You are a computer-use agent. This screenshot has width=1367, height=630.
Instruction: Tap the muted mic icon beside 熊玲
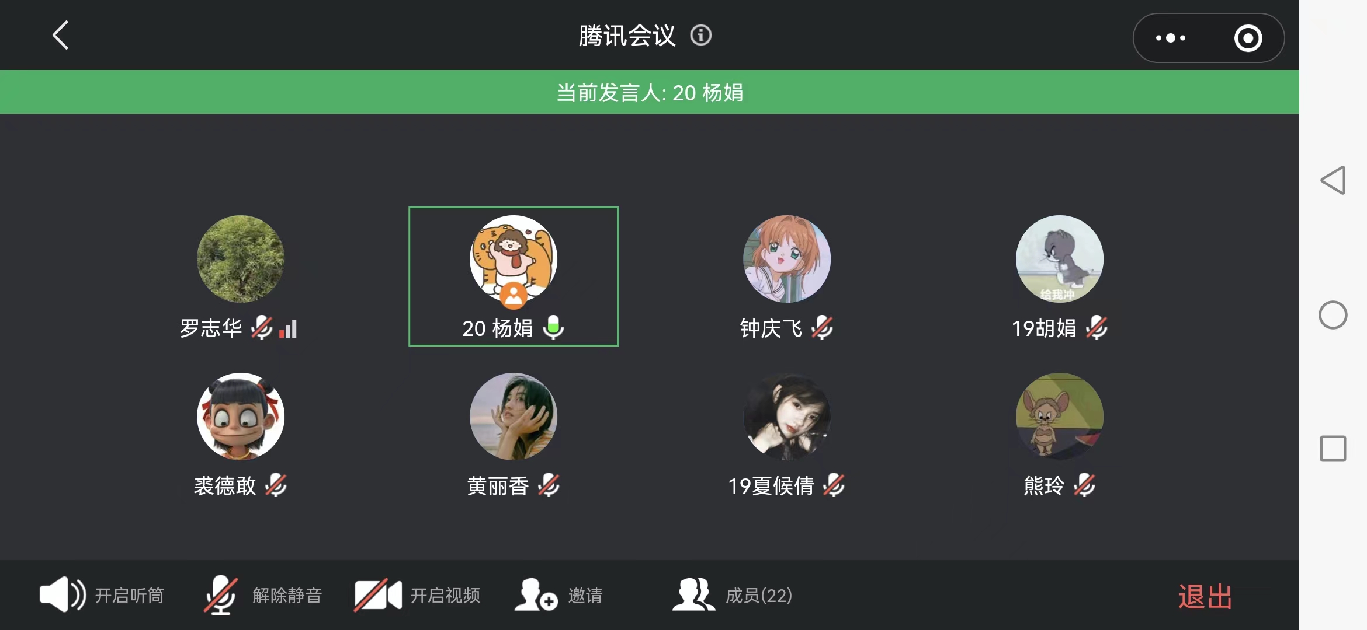pos(1084,485)
